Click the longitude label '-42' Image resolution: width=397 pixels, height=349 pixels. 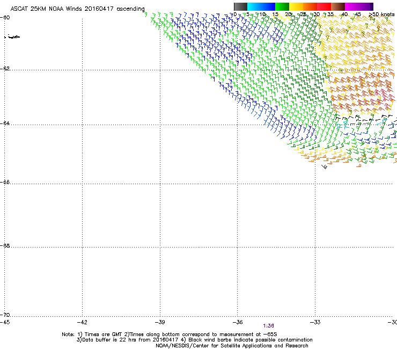(x=82, y=322)
